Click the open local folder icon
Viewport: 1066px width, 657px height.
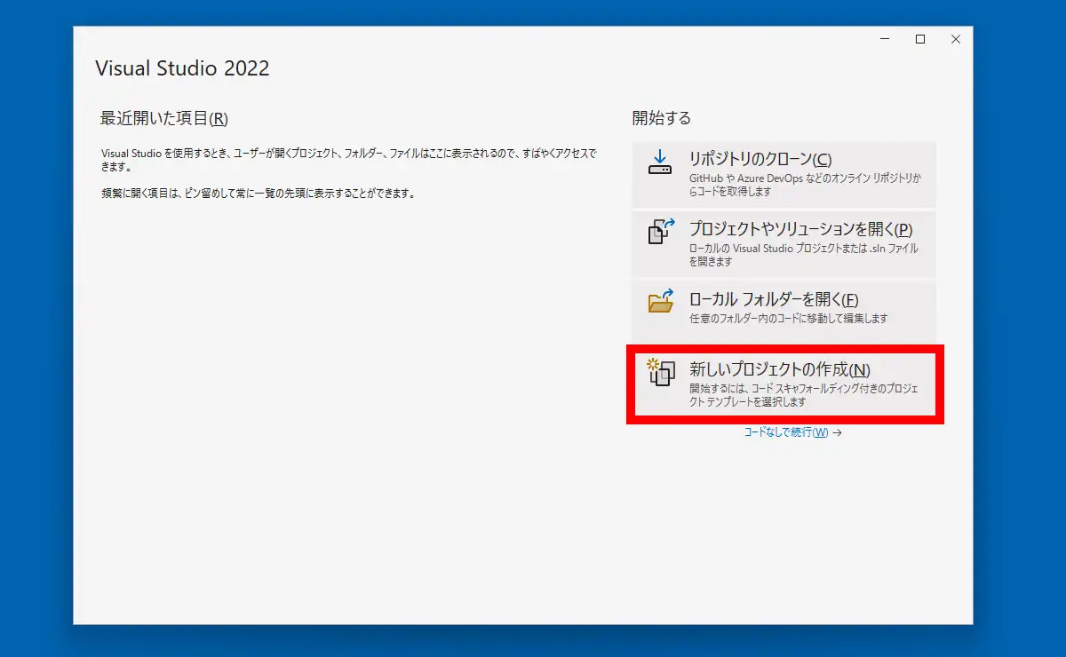pos(661,302)
